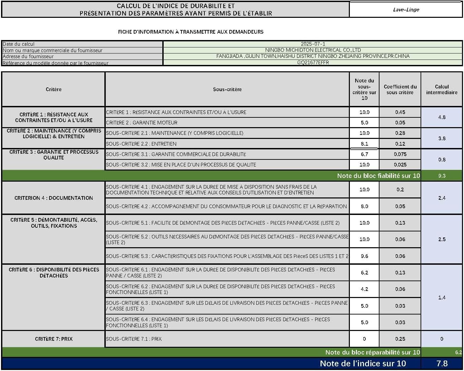464x371 pixels.
Task: Click the NINGBO MICHIDTON ELECTRICAL supplier name cell
Action: 313,50
